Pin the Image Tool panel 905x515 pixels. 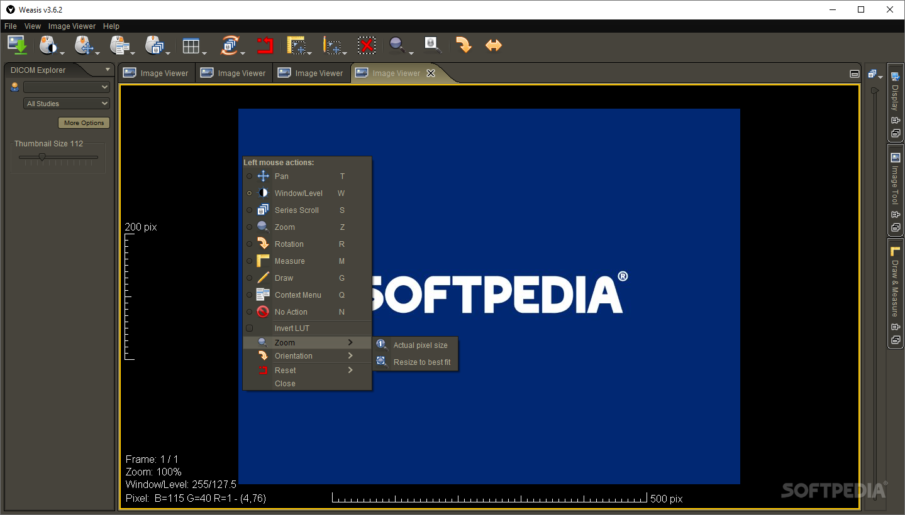tap(896, 215)
